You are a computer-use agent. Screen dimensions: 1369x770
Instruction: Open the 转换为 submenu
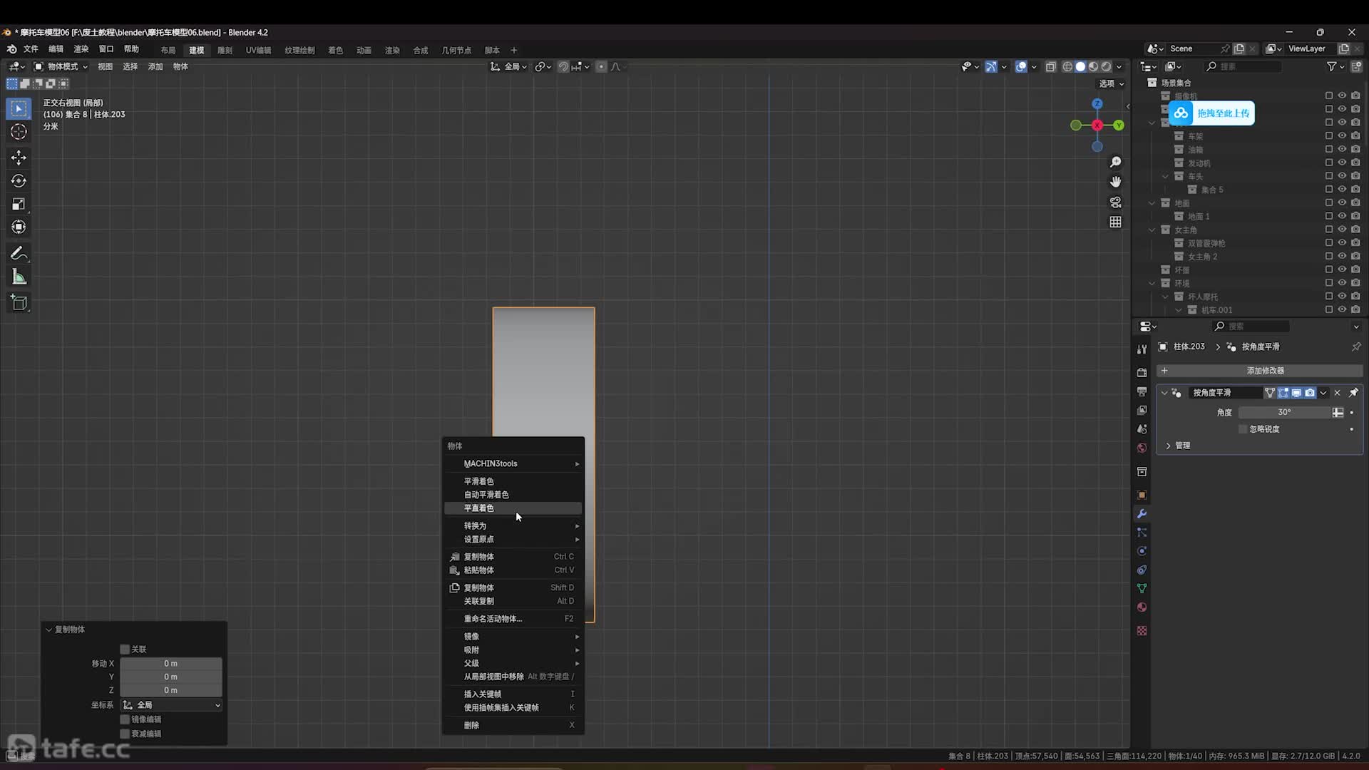pos(513,525)
